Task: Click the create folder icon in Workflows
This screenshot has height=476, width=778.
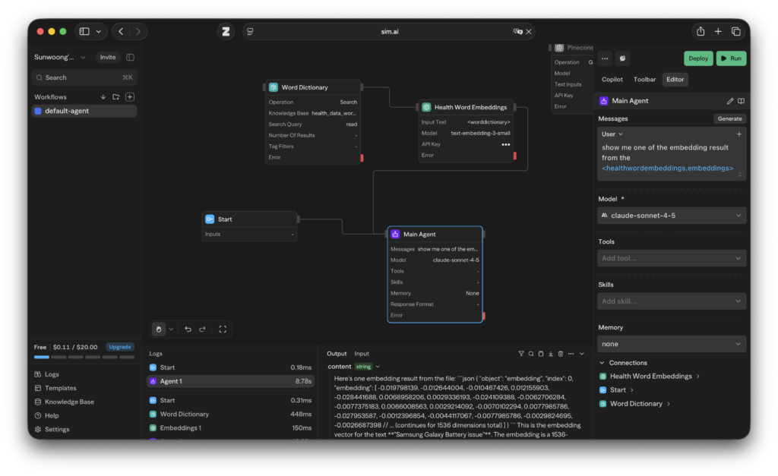Action: 116,97
